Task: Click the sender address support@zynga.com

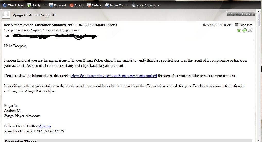Action: click(62, 30)
